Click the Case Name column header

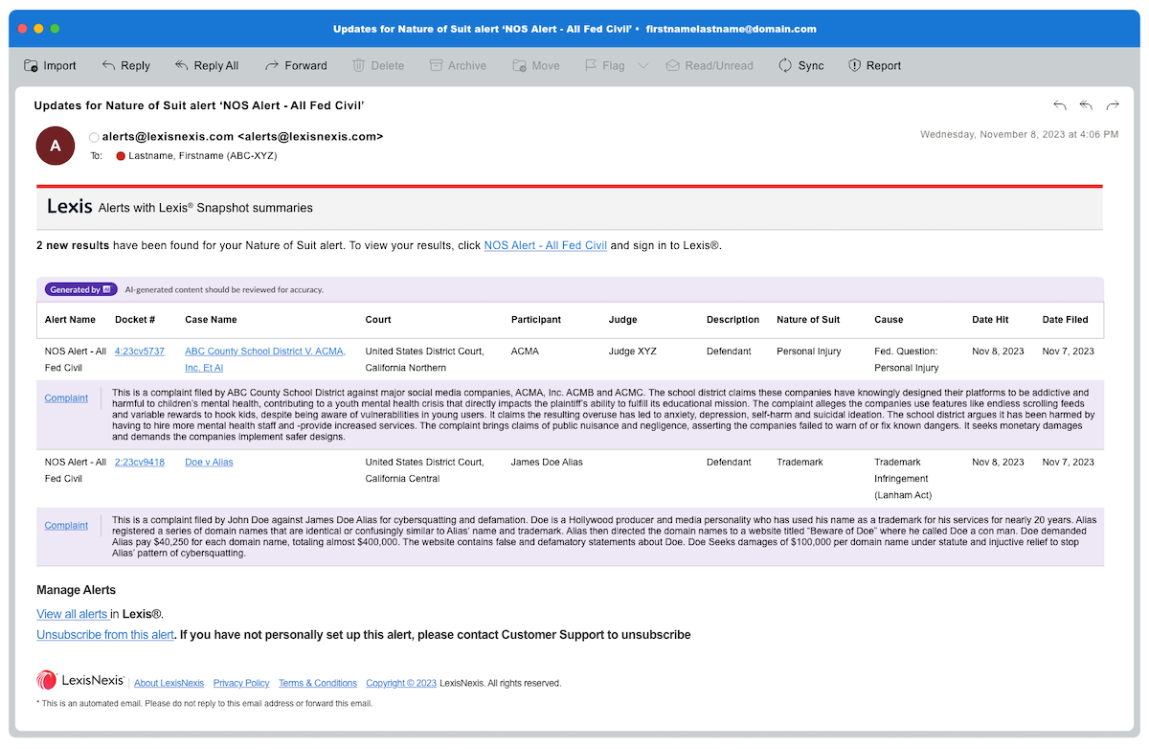[x=211, y=320]
